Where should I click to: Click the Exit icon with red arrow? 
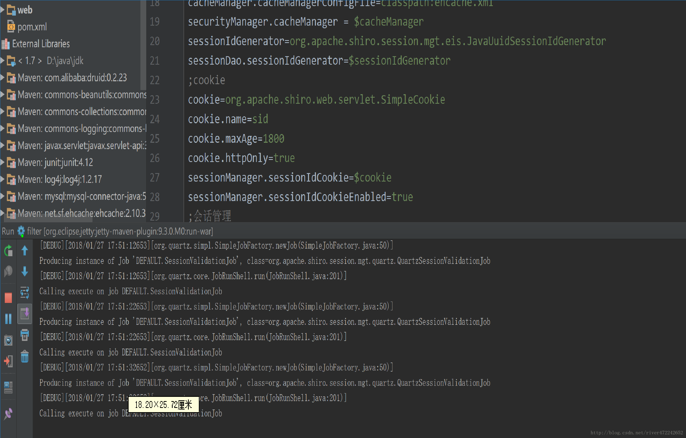click(8, 361)
